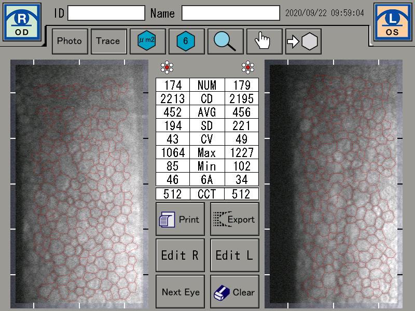
Task: Click the arrow-to-hexagon tool
Action: 303,41
